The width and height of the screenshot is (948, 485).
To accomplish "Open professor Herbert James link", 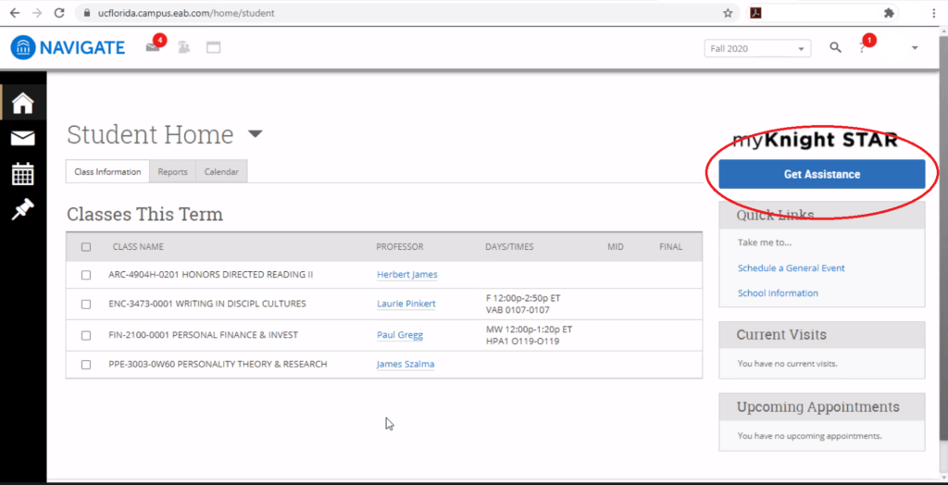I will click(x=407, y=275).
